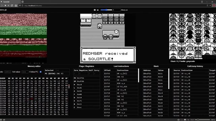This screenshot has width=216, height=121.
Task: Click the L register value 0x2b
Action: (79, 88)
